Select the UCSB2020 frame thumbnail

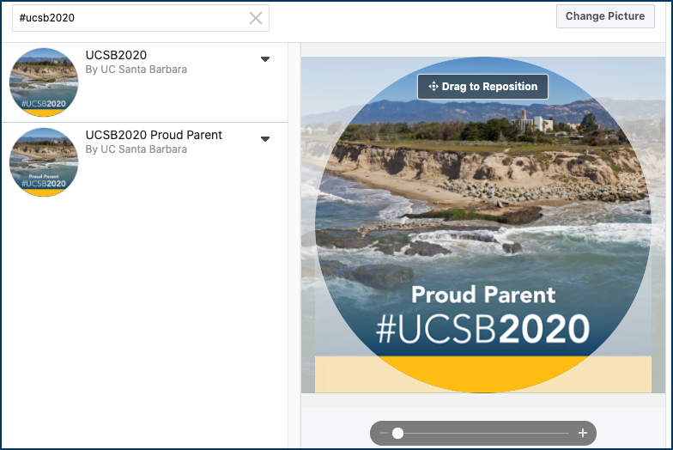[44, 82]
